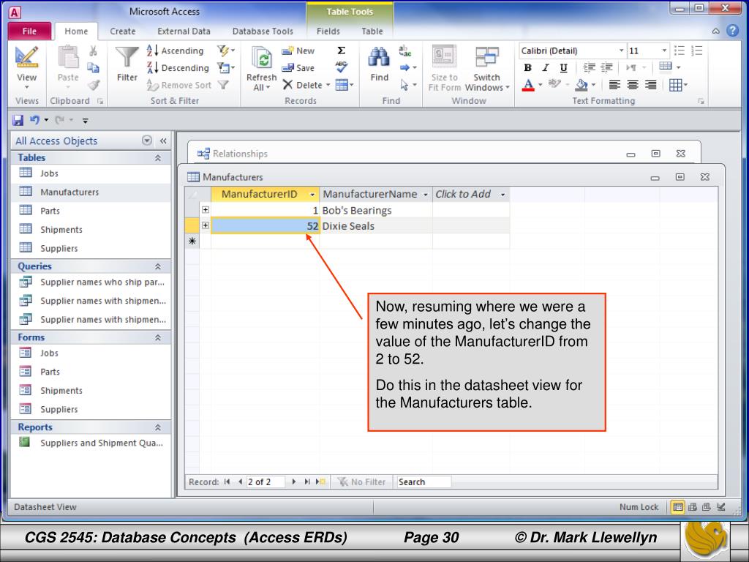Screen dimensions: 749x562
Task: Click the Find binoculars icon
Action: 379,57
